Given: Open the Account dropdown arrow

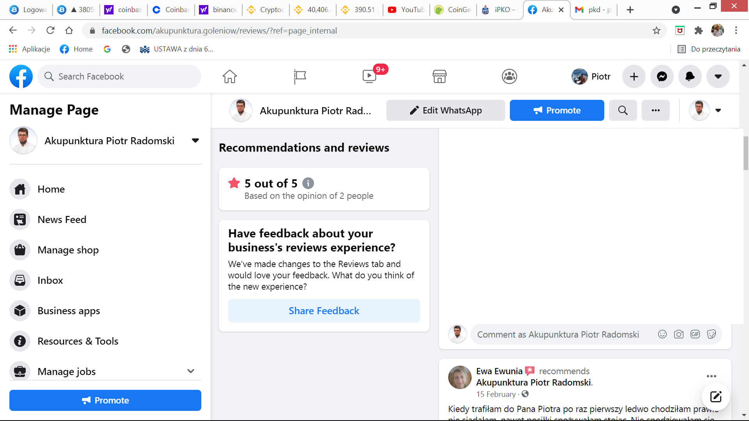Looking at the screenshot, I should point(718,76).
